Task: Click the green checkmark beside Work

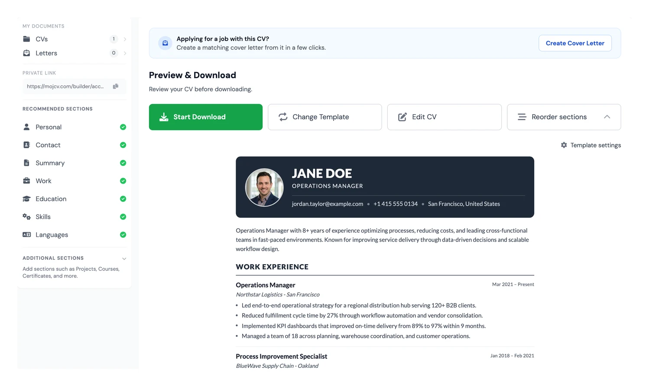Action: 123,181
